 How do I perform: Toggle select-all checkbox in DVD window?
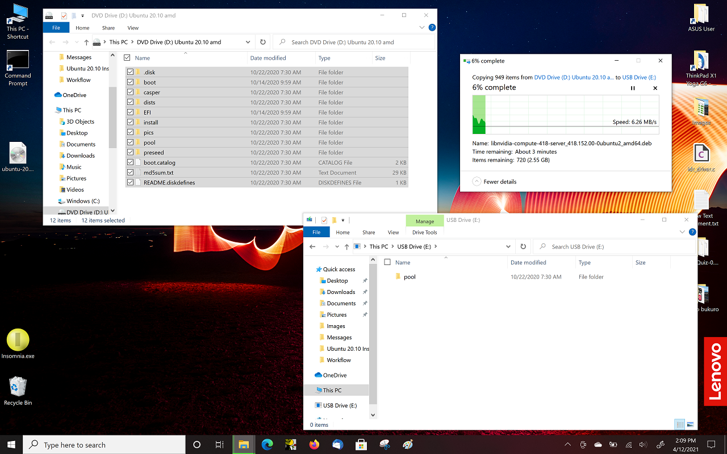[x=127, y=58]
